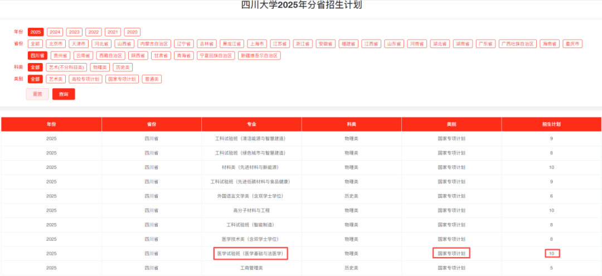Select the 2024 year filter
602x276 pixels.
55,32
